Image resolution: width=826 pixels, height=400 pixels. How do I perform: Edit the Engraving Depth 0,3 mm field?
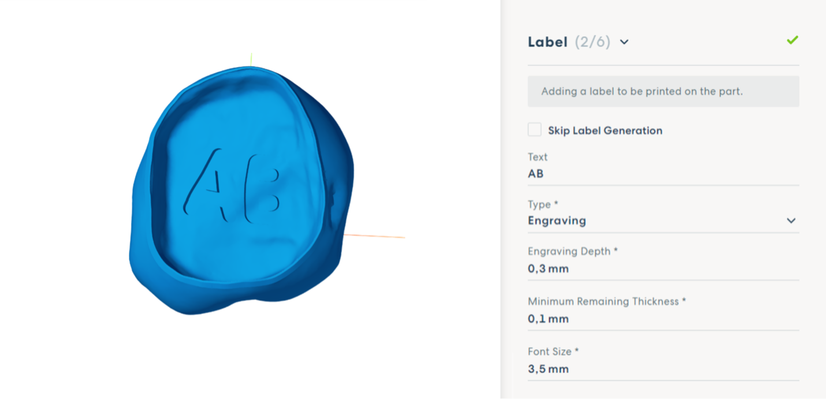(663, 268)
